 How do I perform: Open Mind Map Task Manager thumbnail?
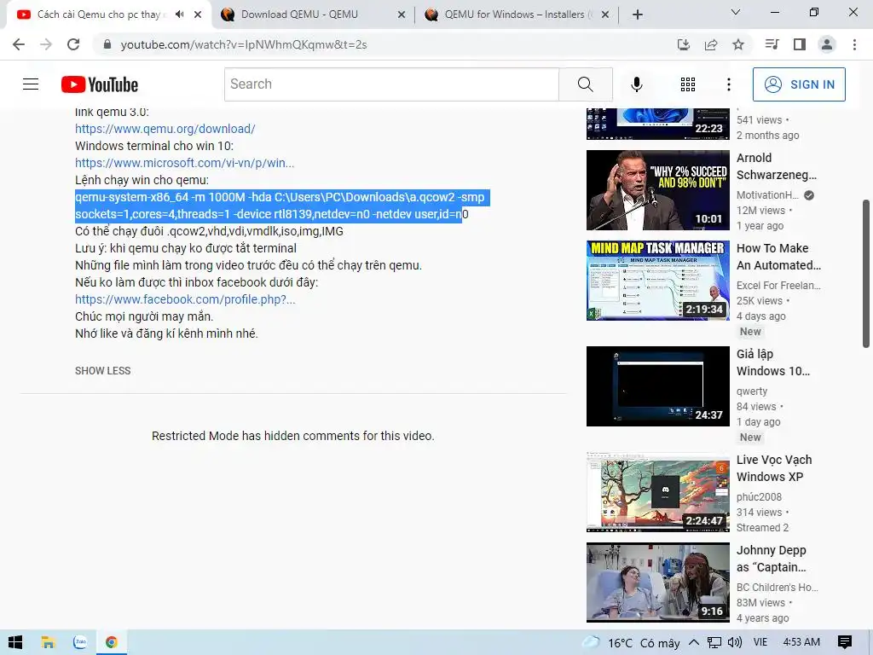click(657, 280)
